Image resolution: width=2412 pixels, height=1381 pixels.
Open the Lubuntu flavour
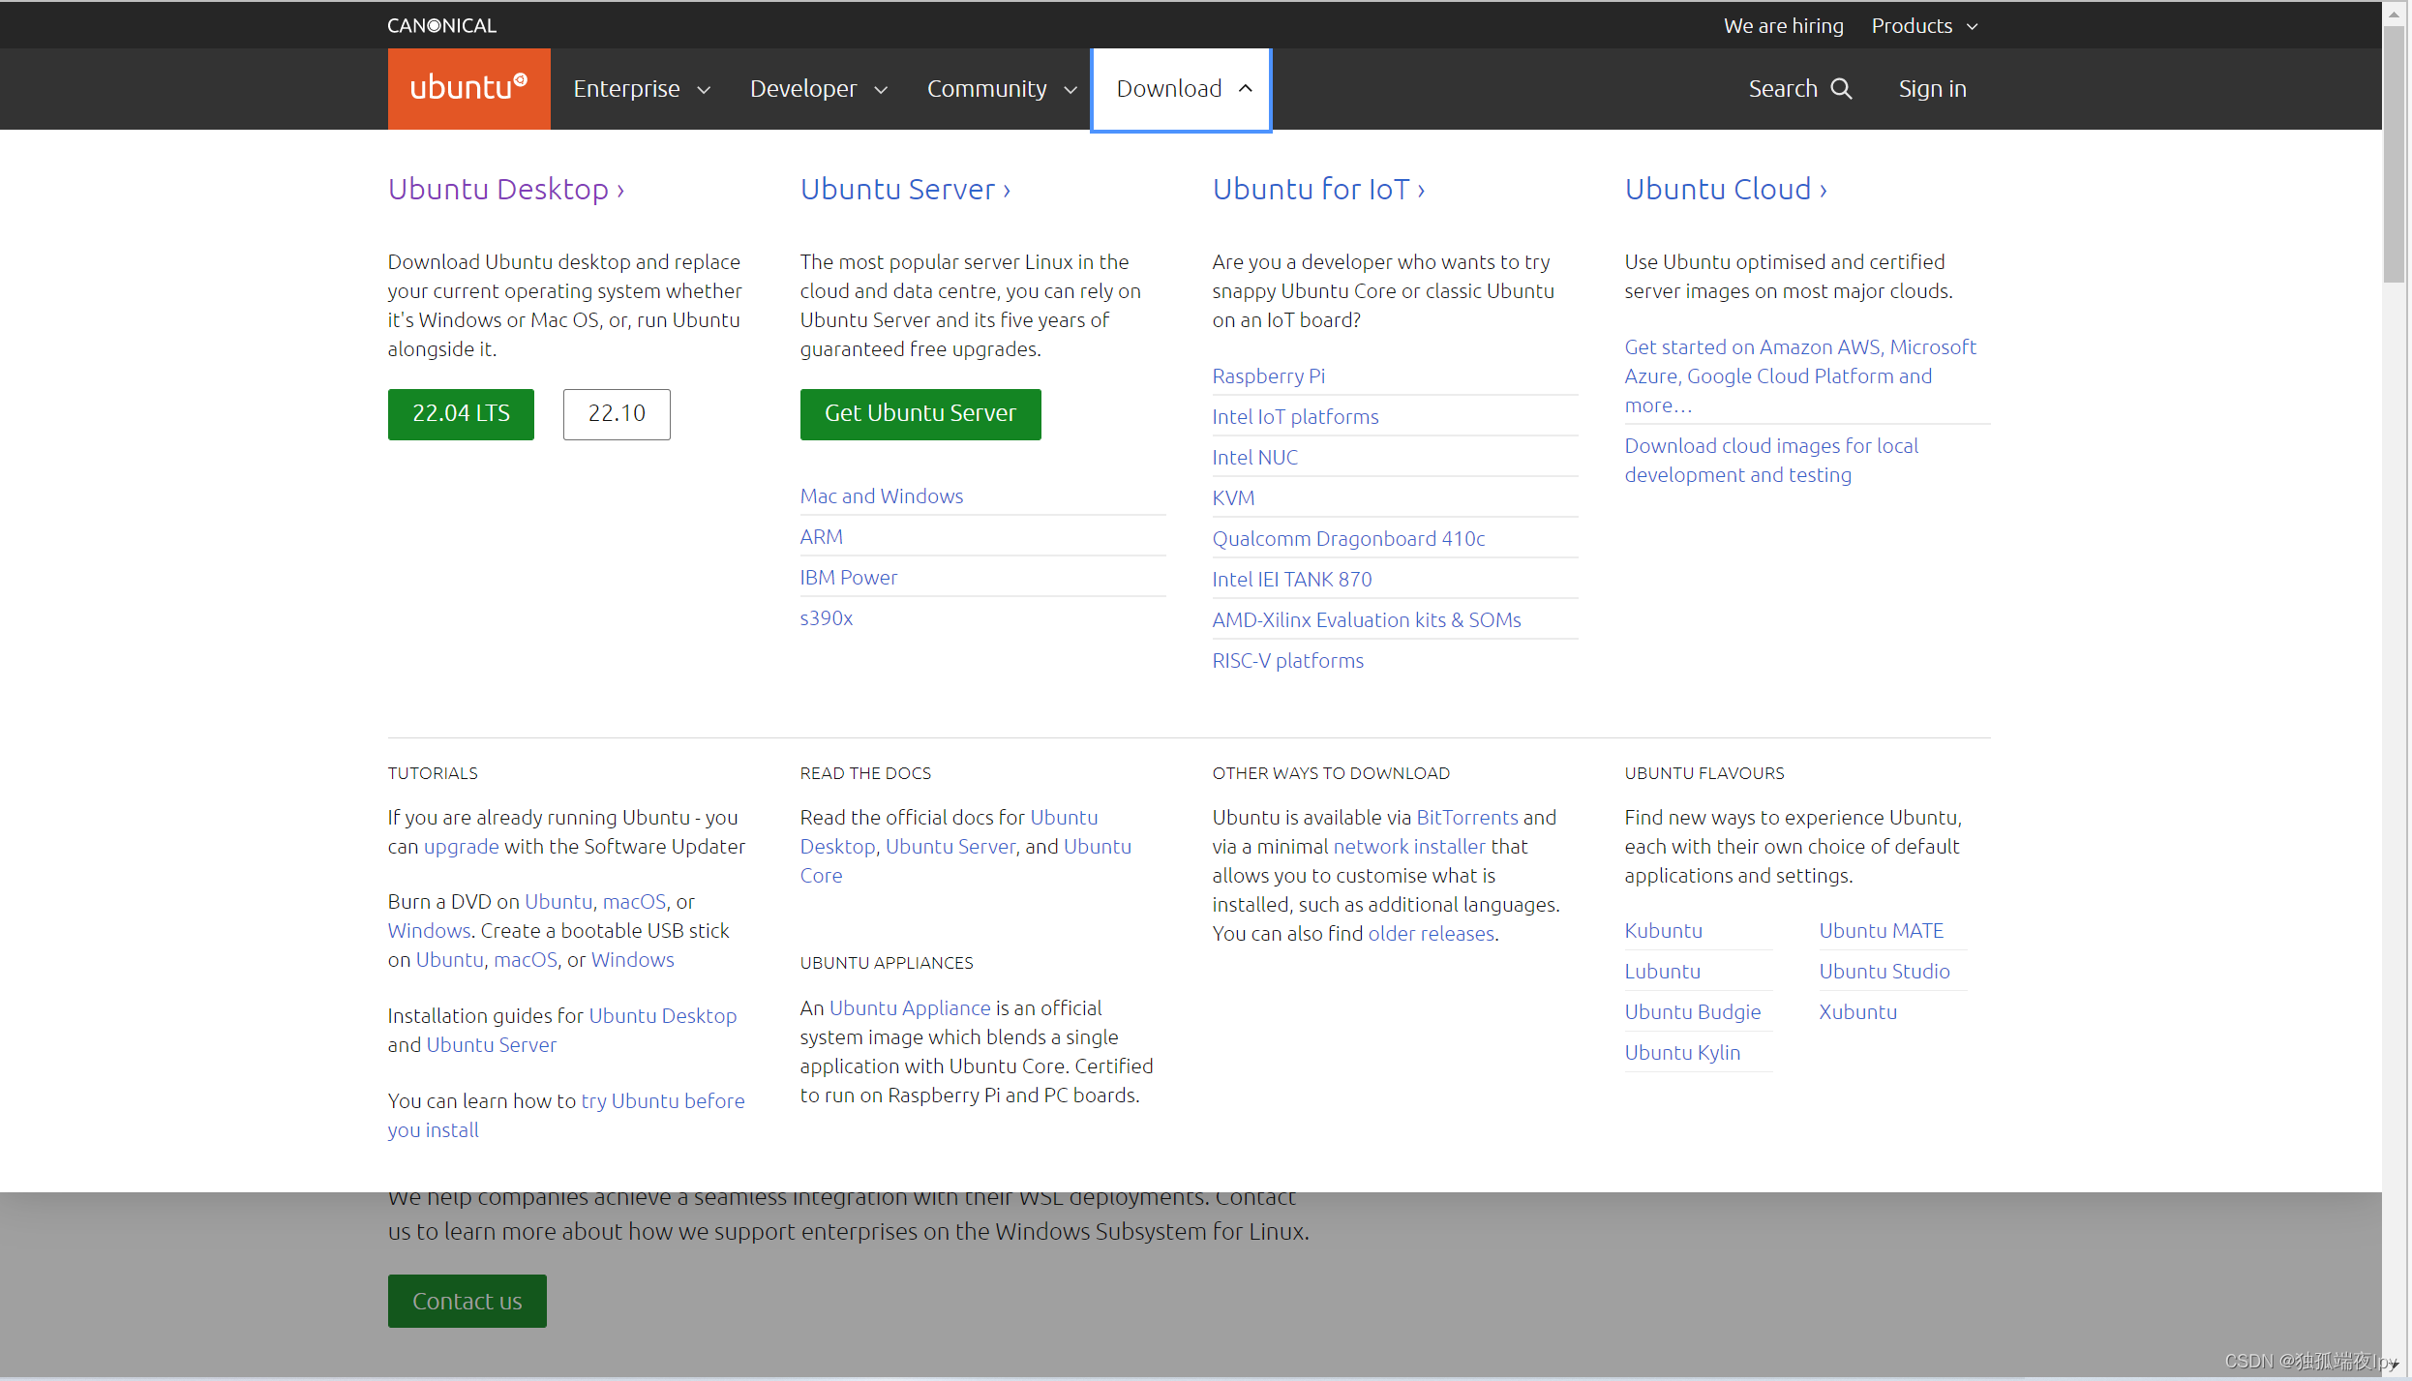click(1663, 971)
